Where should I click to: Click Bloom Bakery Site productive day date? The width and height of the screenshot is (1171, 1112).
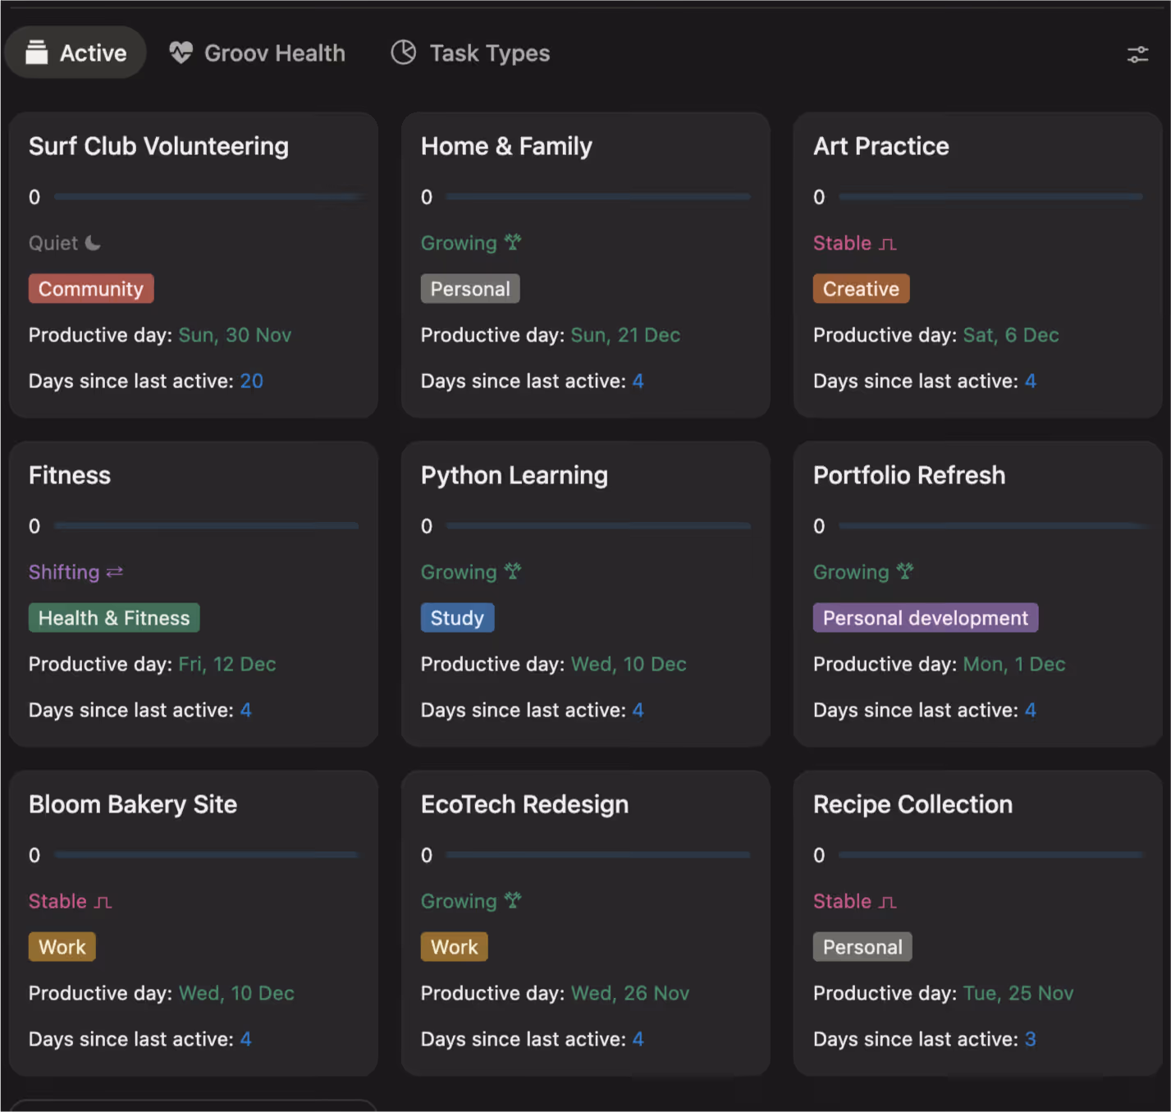point(236,993)
